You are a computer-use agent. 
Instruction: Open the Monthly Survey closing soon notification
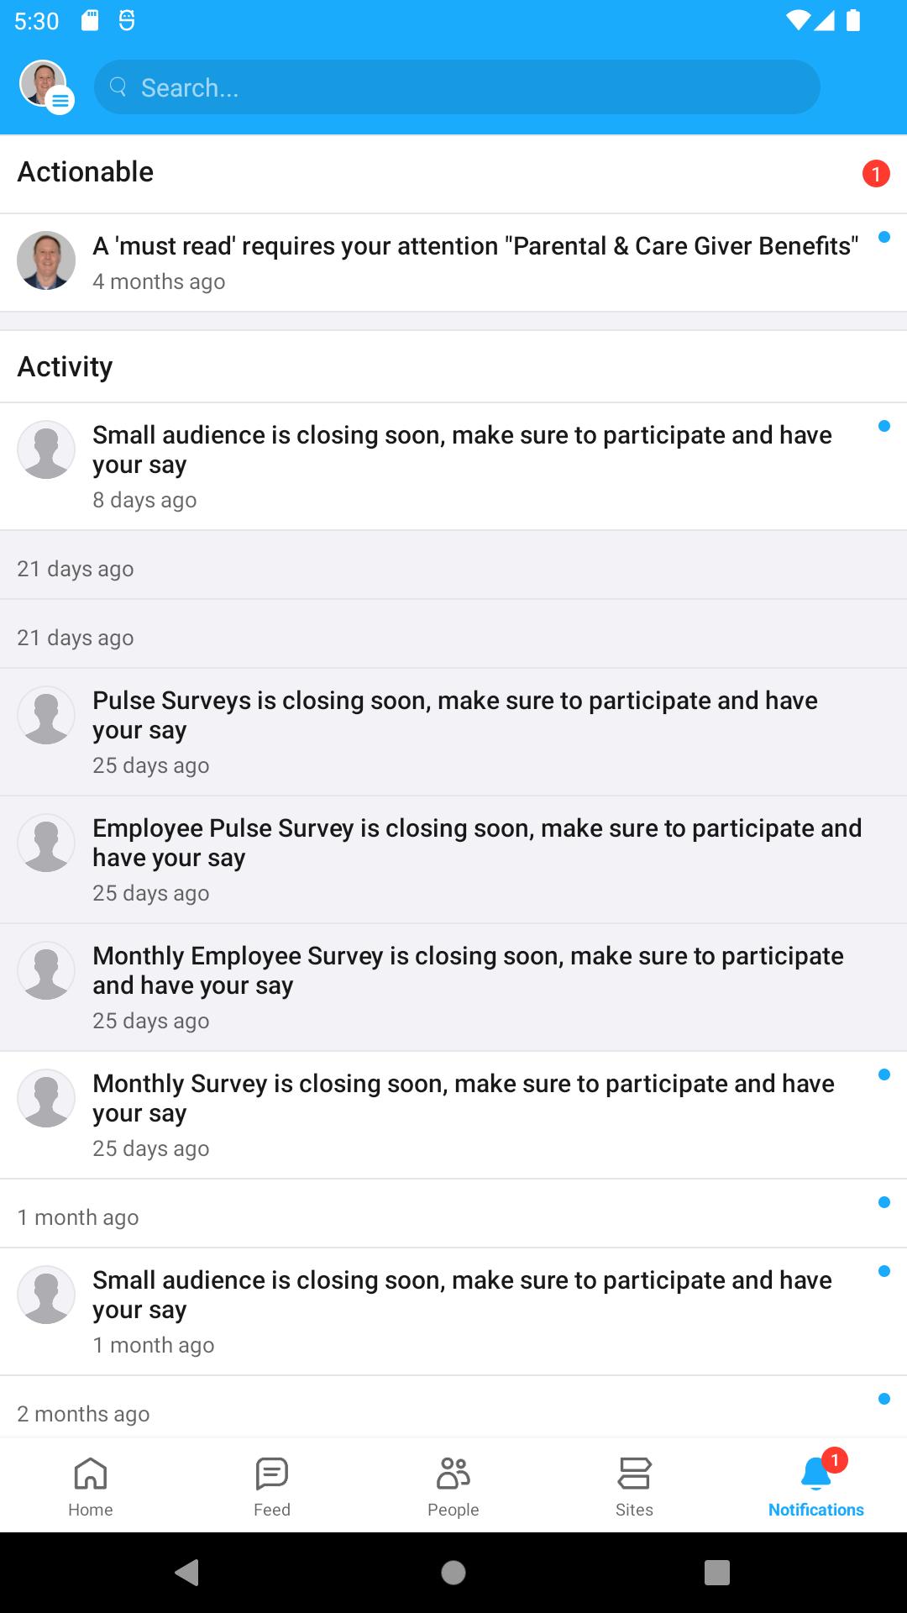coord(453,1115)
